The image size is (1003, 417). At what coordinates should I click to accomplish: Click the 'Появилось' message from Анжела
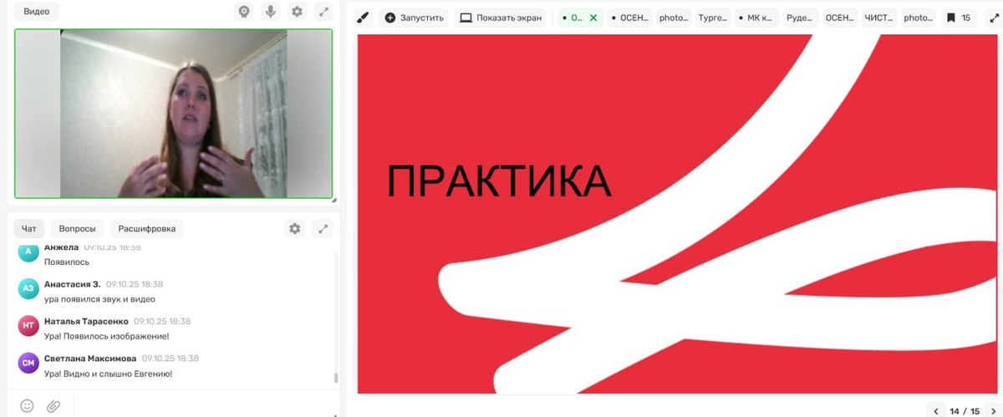tap(66, 262)
